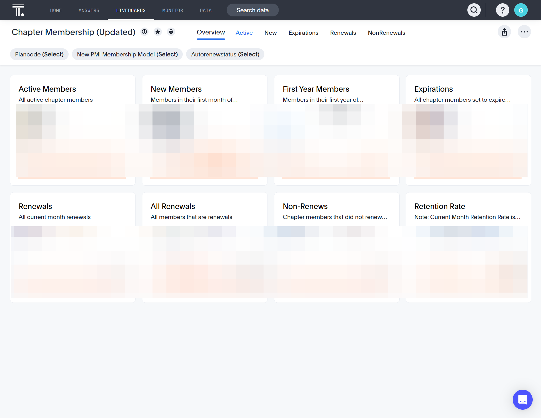Open the chat support bubble
Image resolution: width=541 pixels, height=418 pixels.
pos(523,400)
